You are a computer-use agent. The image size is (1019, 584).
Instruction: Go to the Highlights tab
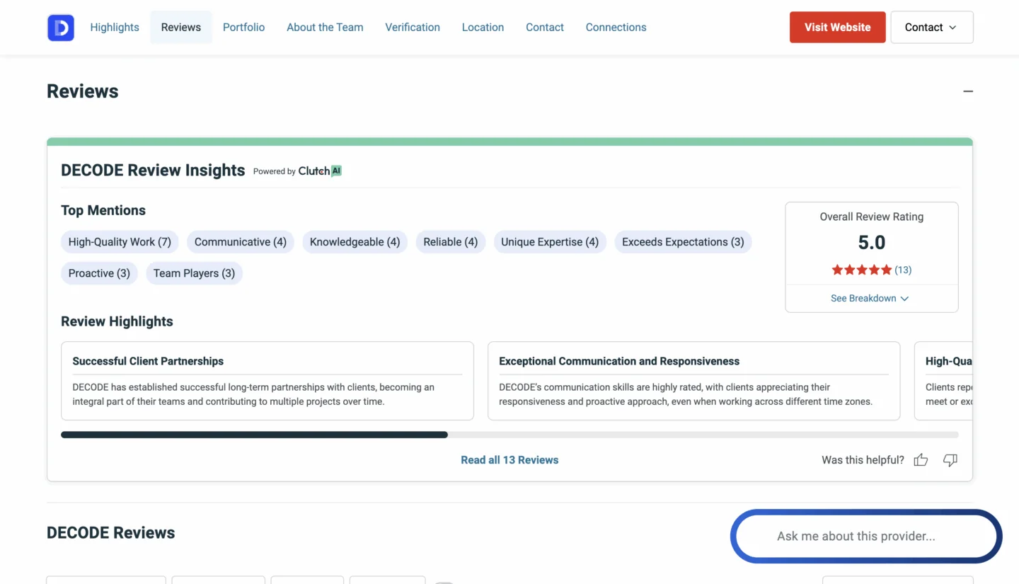(115, 27)
